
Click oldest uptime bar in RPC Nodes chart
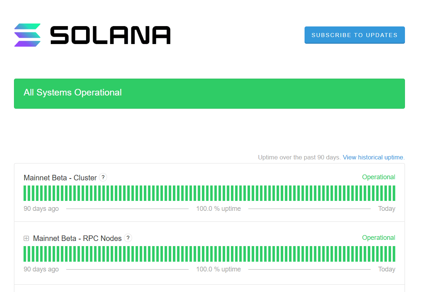point(25,254)
